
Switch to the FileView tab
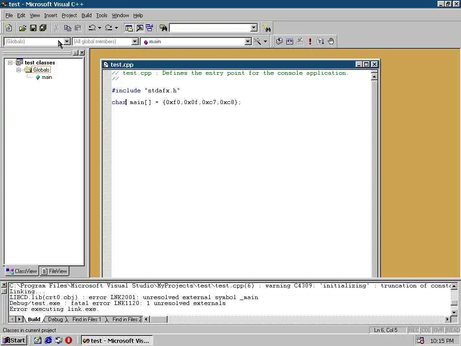pyautogui.click(x=54, y=271)
